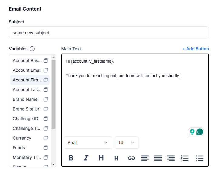Click the + Add Button link

click(x=195, y=49)
